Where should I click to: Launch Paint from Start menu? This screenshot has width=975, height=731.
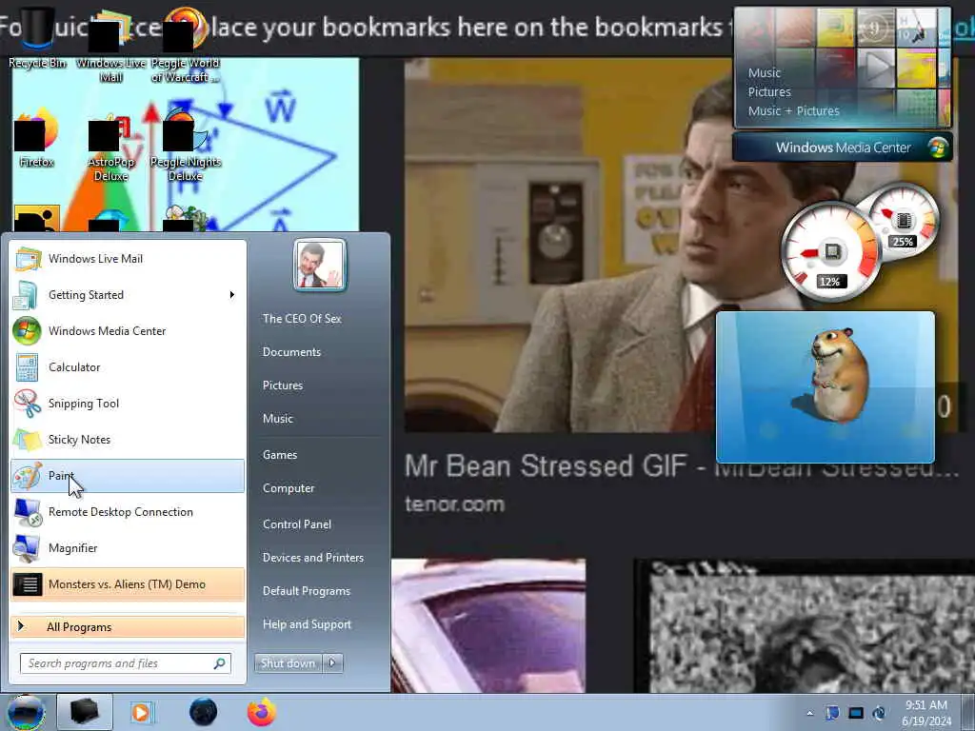point(128,476)
